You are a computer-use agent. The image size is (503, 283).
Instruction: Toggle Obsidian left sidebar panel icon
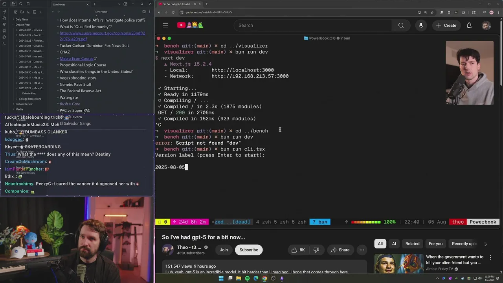pos(4,4)
